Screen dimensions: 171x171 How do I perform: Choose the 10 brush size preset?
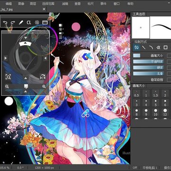click(x=155, y=113)
